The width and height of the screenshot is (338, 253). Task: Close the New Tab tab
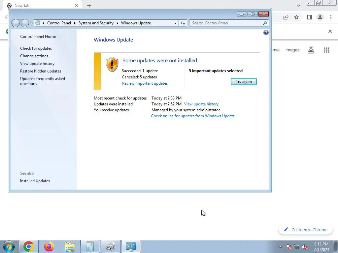coord(77,6)
